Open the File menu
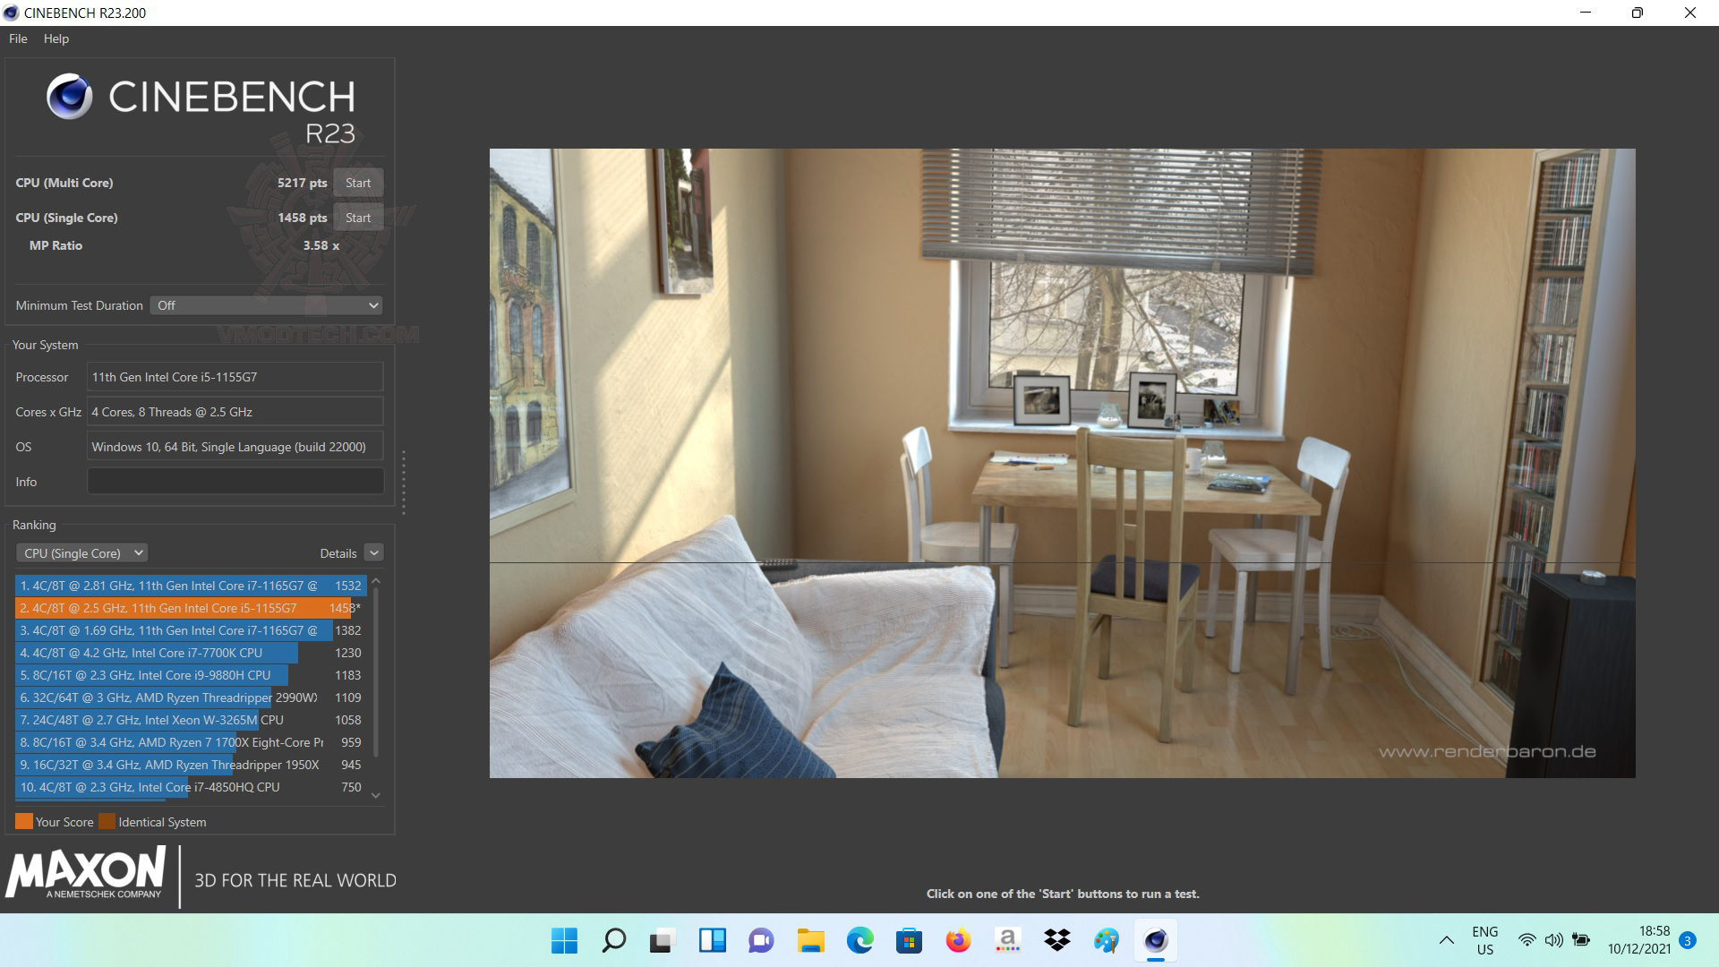The width and height of the screenshot is (1719, 967). [18, 39]
